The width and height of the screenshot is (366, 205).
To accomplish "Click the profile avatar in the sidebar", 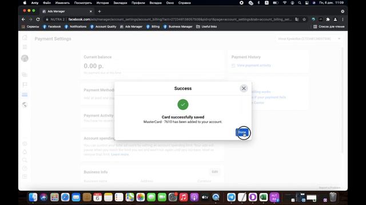I will tap(25, 58).
